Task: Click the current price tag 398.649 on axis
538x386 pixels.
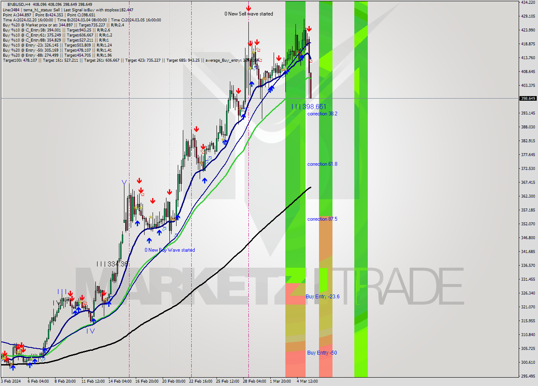Action: coord(528,98)
